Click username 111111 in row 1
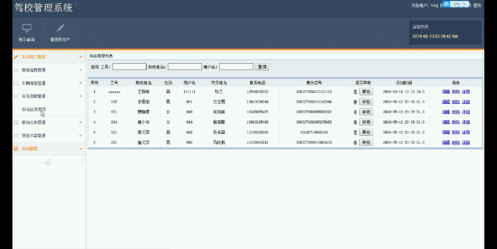Screen dimensions: 497x249 coord(189,92)
